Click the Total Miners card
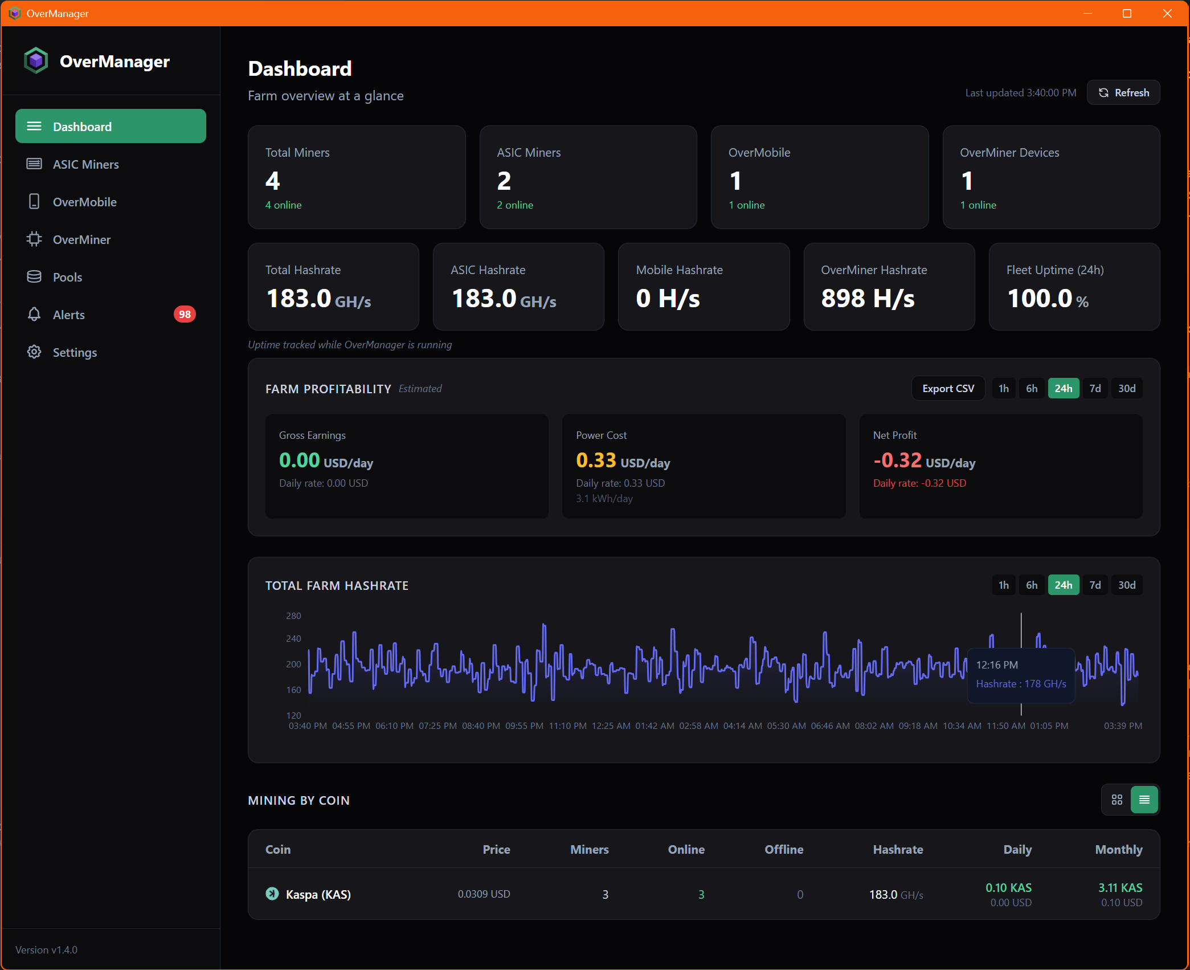The image size is (1190, 970). (x=357, y=177)
